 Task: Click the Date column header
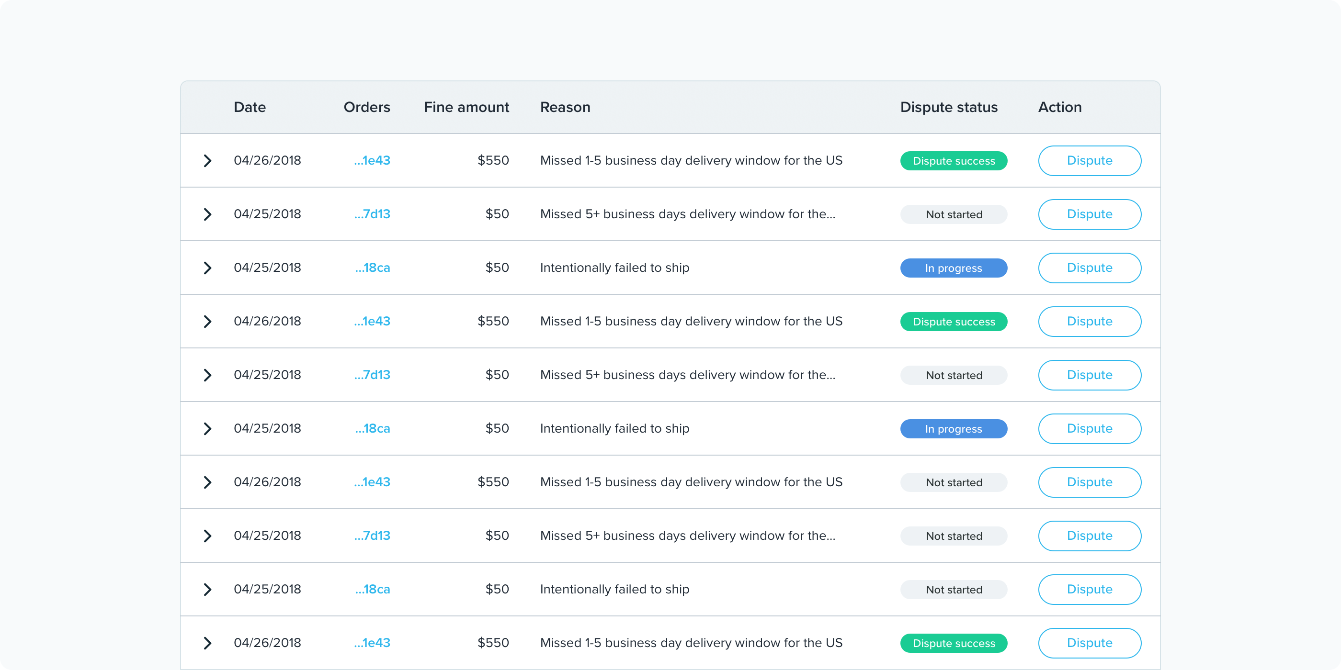tap(250, 107)
